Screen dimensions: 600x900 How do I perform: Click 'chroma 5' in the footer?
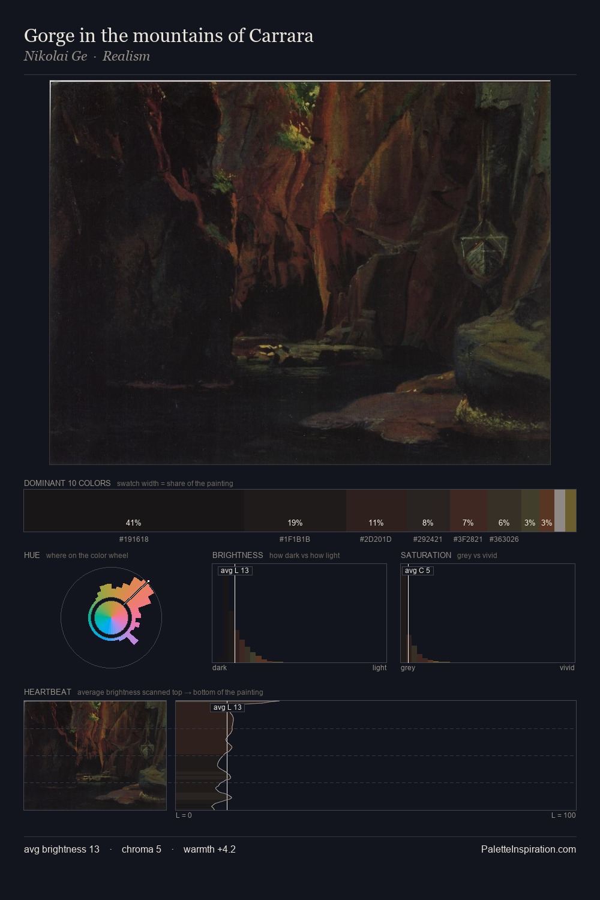click(142, 849)
